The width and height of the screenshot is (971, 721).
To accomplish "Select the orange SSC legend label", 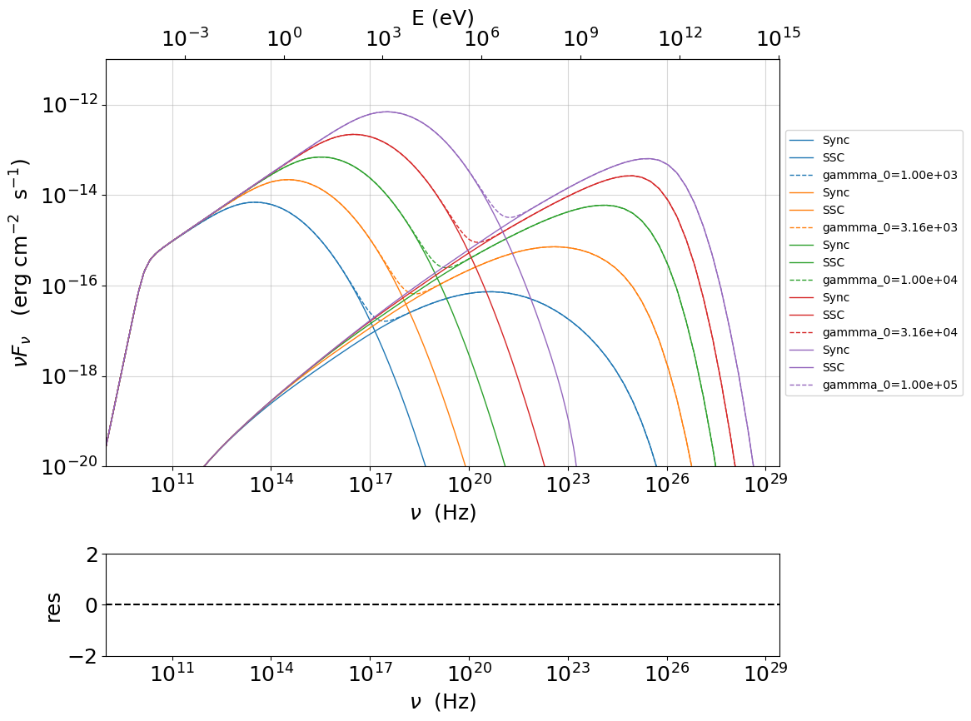I will tap(833, 211).
